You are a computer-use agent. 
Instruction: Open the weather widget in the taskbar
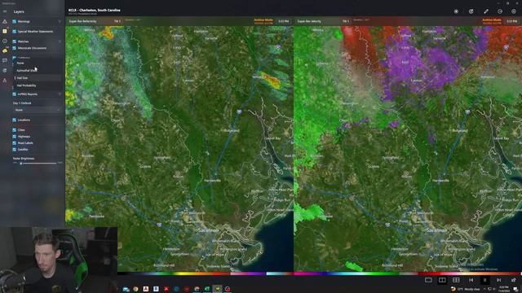pos(466,289)
